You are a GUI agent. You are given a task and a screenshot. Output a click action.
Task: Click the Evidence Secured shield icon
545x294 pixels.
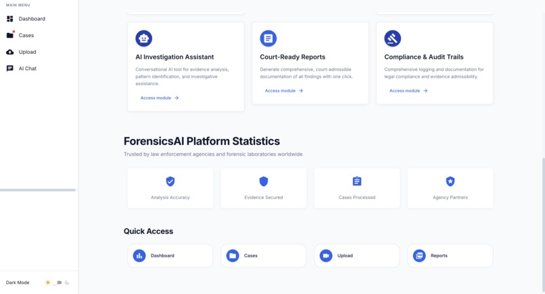tap(264, 181)
